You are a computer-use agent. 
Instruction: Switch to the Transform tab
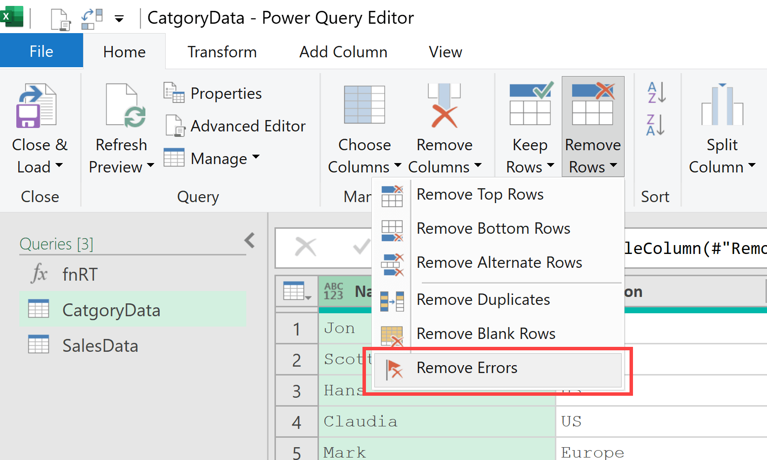tap(222, 52)
